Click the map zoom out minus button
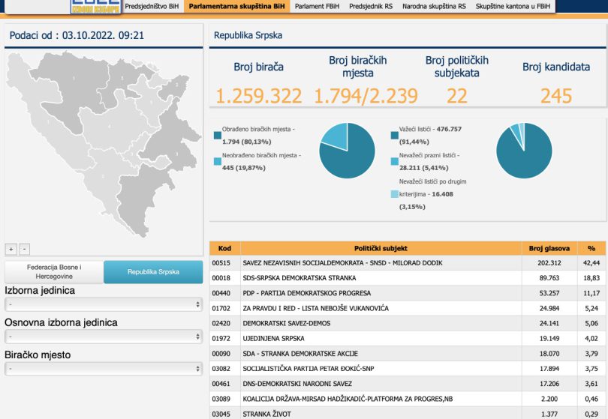Image resolution: width=608 pixels, height=419 pixels. click(24, 249)
